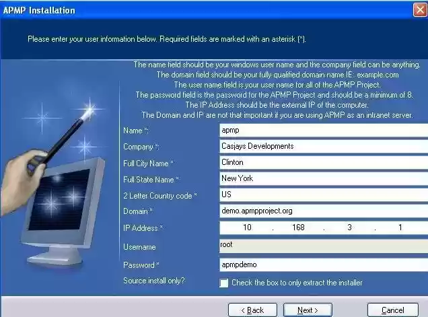
Task: Enable the Source install only checkbox
Action: pyautogui.click(x=224, y=283)
